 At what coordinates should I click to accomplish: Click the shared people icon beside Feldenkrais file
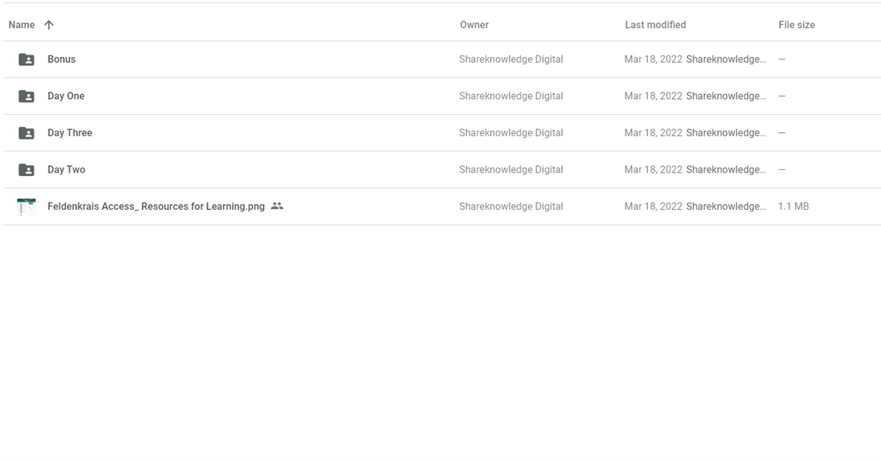tap(277, 206)
